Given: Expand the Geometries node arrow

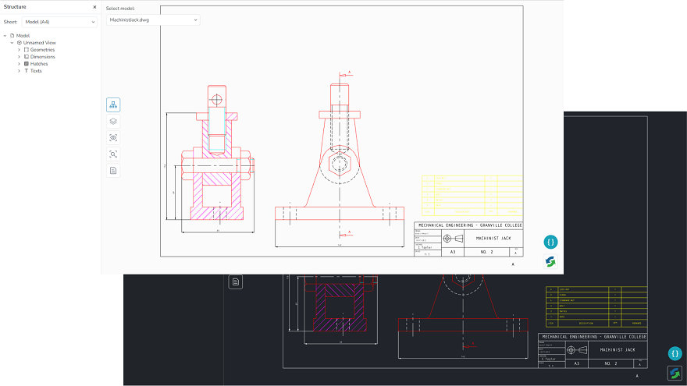Looking at the screenshot, I should pos(19,50).
